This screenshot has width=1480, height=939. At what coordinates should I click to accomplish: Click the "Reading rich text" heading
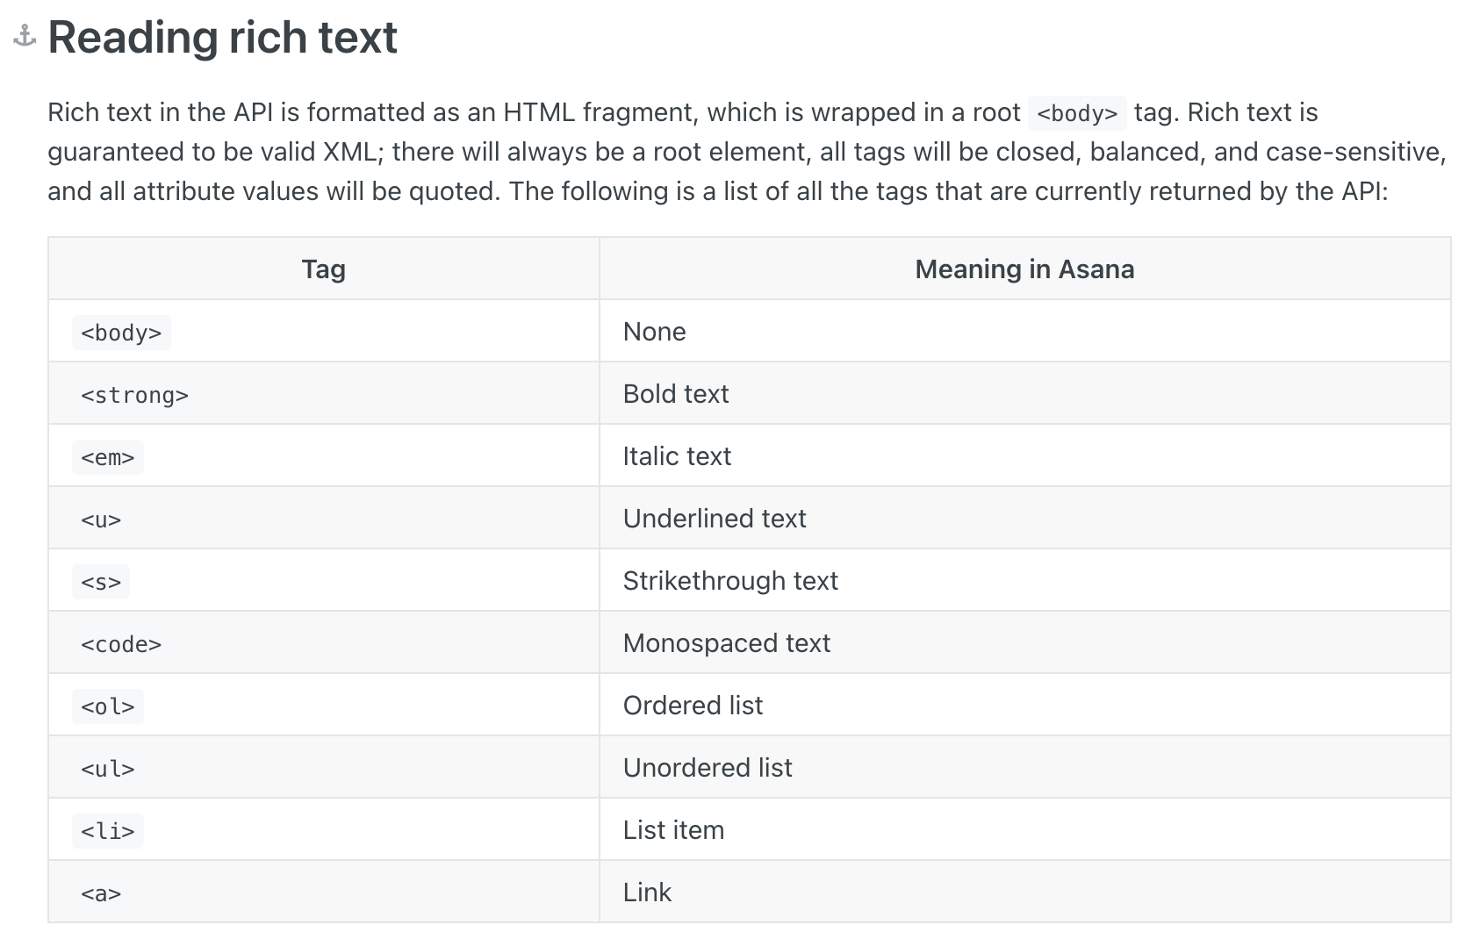pyautogui.click(x=222, y=38)
